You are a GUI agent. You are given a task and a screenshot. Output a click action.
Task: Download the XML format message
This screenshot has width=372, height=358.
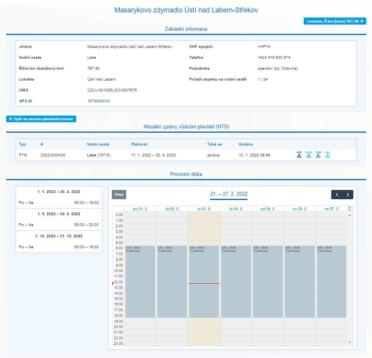click(327, 155)
